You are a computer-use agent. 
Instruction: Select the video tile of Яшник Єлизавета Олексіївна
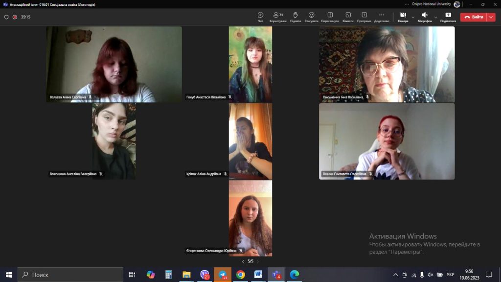pos(387,141)
